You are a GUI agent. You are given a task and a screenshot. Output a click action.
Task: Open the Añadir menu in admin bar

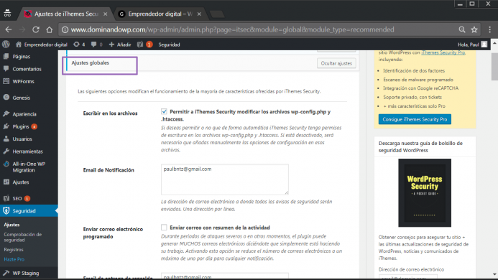pyautogui.click(x=120, y=45)
